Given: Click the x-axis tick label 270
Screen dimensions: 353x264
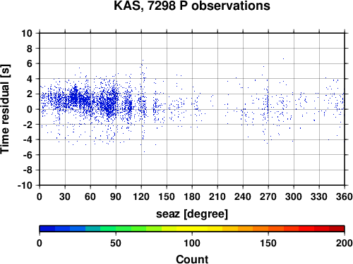Looking at the screenshot, I should click(x=268, y=196).
